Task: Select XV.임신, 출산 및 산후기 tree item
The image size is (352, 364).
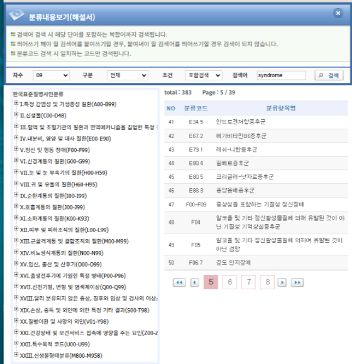Action: [x=61, y=264]
